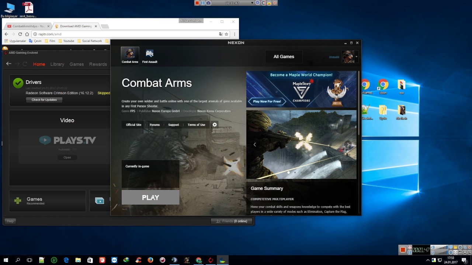Launch Combat Arms with the PLAY button

[150, 198]
